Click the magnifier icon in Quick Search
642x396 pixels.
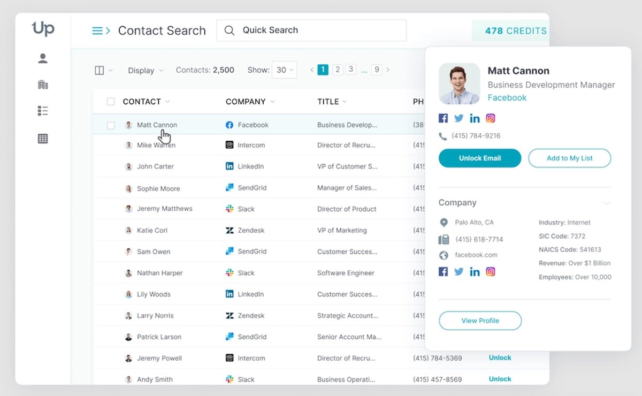(x=230, y=31)
